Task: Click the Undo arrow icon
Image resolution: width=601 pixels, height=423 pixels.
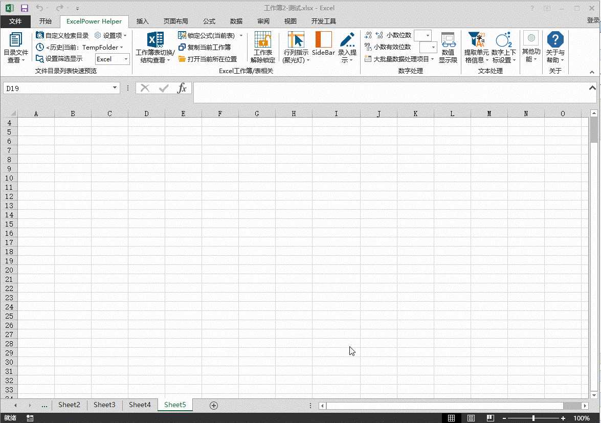Action: click(x=39, y=8)
